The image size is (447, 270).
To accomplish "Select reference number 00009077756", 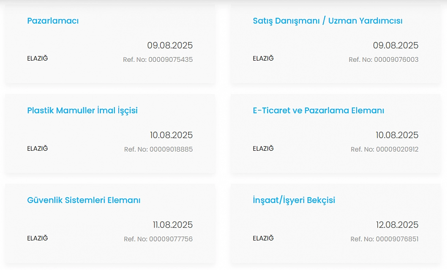I will [x=158, y=239].
